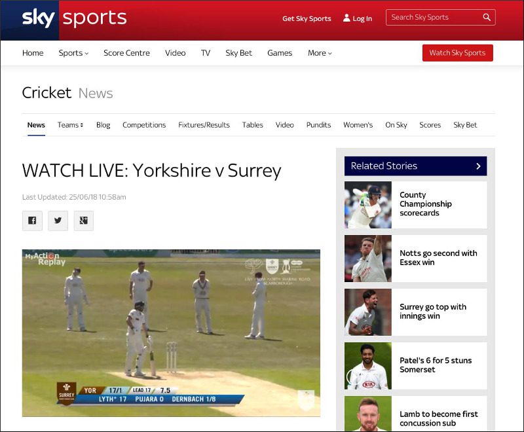Open Surrey go top with innings win story

pyautogui.click(x=433, y=312)
